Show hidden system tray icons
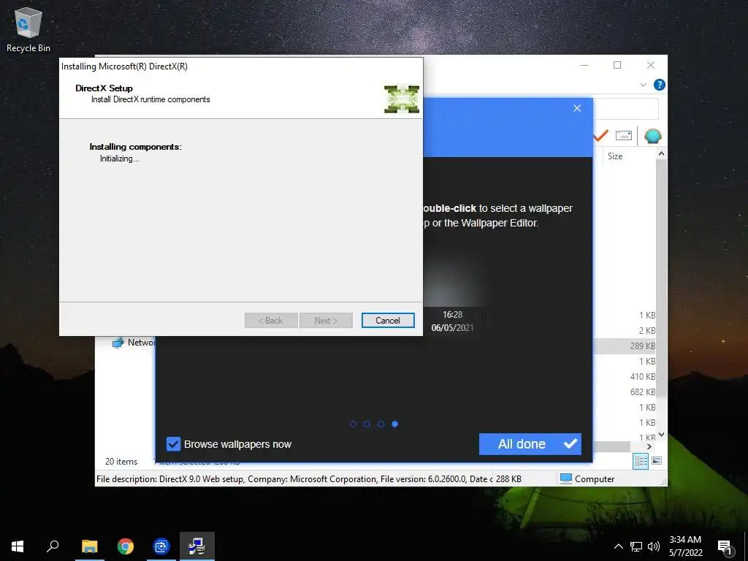The height and width of the screenshot is (561, 748). (x=618, y=546)
